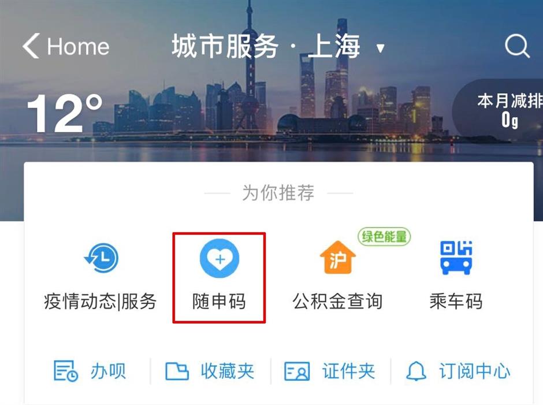Click the 办呗 document icon
The height and width of the screenshot is (405, 543).
[65, 371]
